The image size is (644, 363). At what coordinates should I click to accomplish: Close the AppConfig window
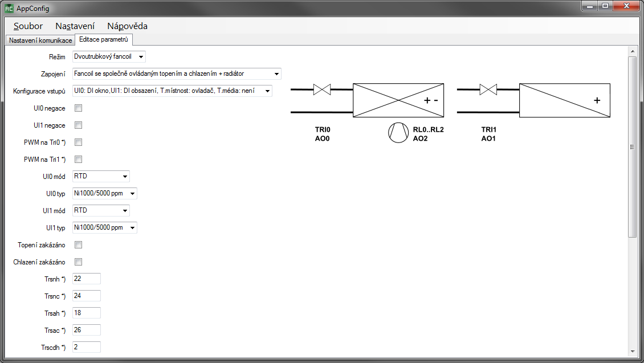click(627, 6)
